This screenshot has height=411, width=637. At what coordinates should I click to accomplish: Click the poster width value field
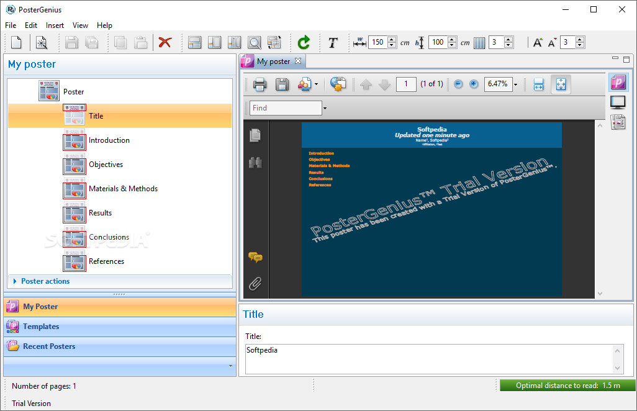[377, 42]
